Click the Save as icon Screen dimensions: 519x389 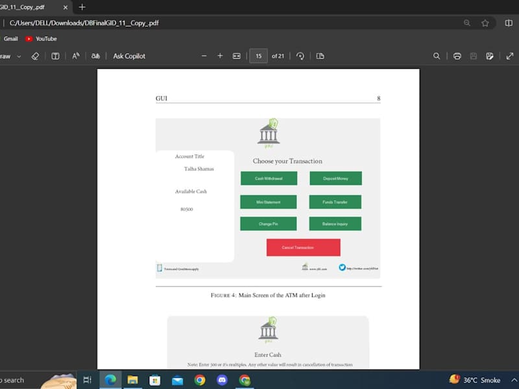coord(490,56)
